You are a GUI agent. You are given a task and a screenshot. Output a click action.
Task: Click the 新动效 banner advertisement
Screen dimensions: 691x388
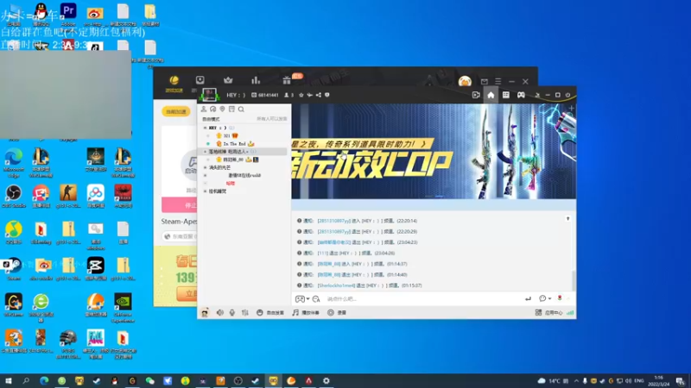(434, 152)
